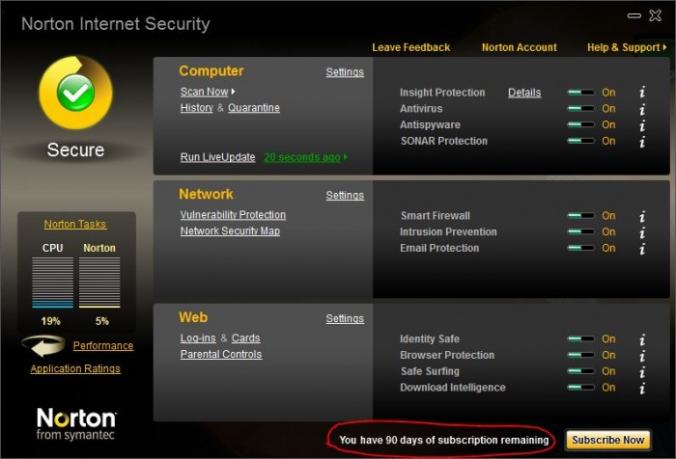Viewport: 676px width, 459px height.
Task: Click the green Secure status checkmark icon
Action: tap(75, 93)
